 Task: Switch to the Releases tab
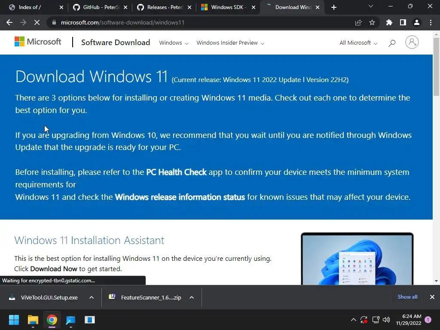[x=164, y=7]
